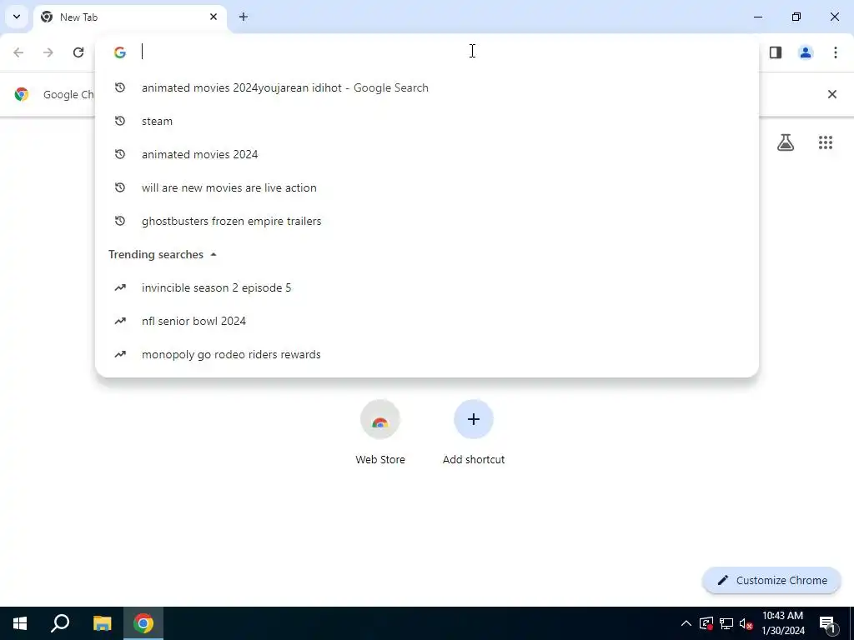Image resolution: width=854 pixels, height=640 pixels.
Task: Open the notification center icon
Action: [828, 623]
